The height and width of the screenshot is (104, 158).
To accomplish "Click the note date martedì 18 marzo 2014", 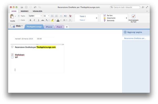I will click(x=24, y=39).
